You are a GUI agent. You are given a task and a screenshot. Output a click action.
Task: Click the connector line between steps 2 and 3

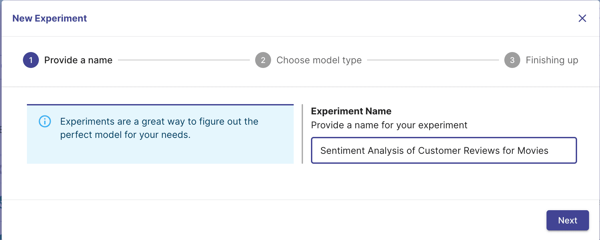(x=433, y=60)
